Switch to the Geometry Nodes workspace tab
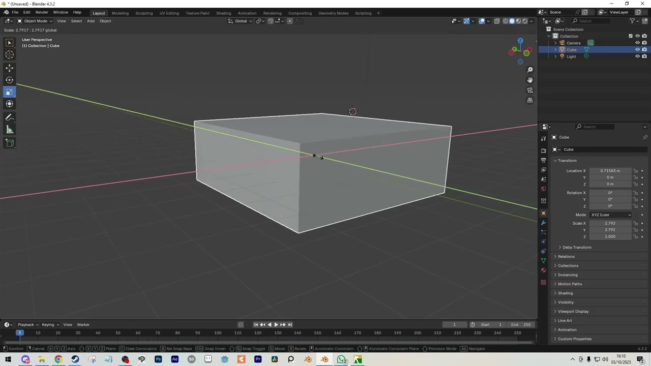This screenshot has height=366, width=651. point(334,13)
